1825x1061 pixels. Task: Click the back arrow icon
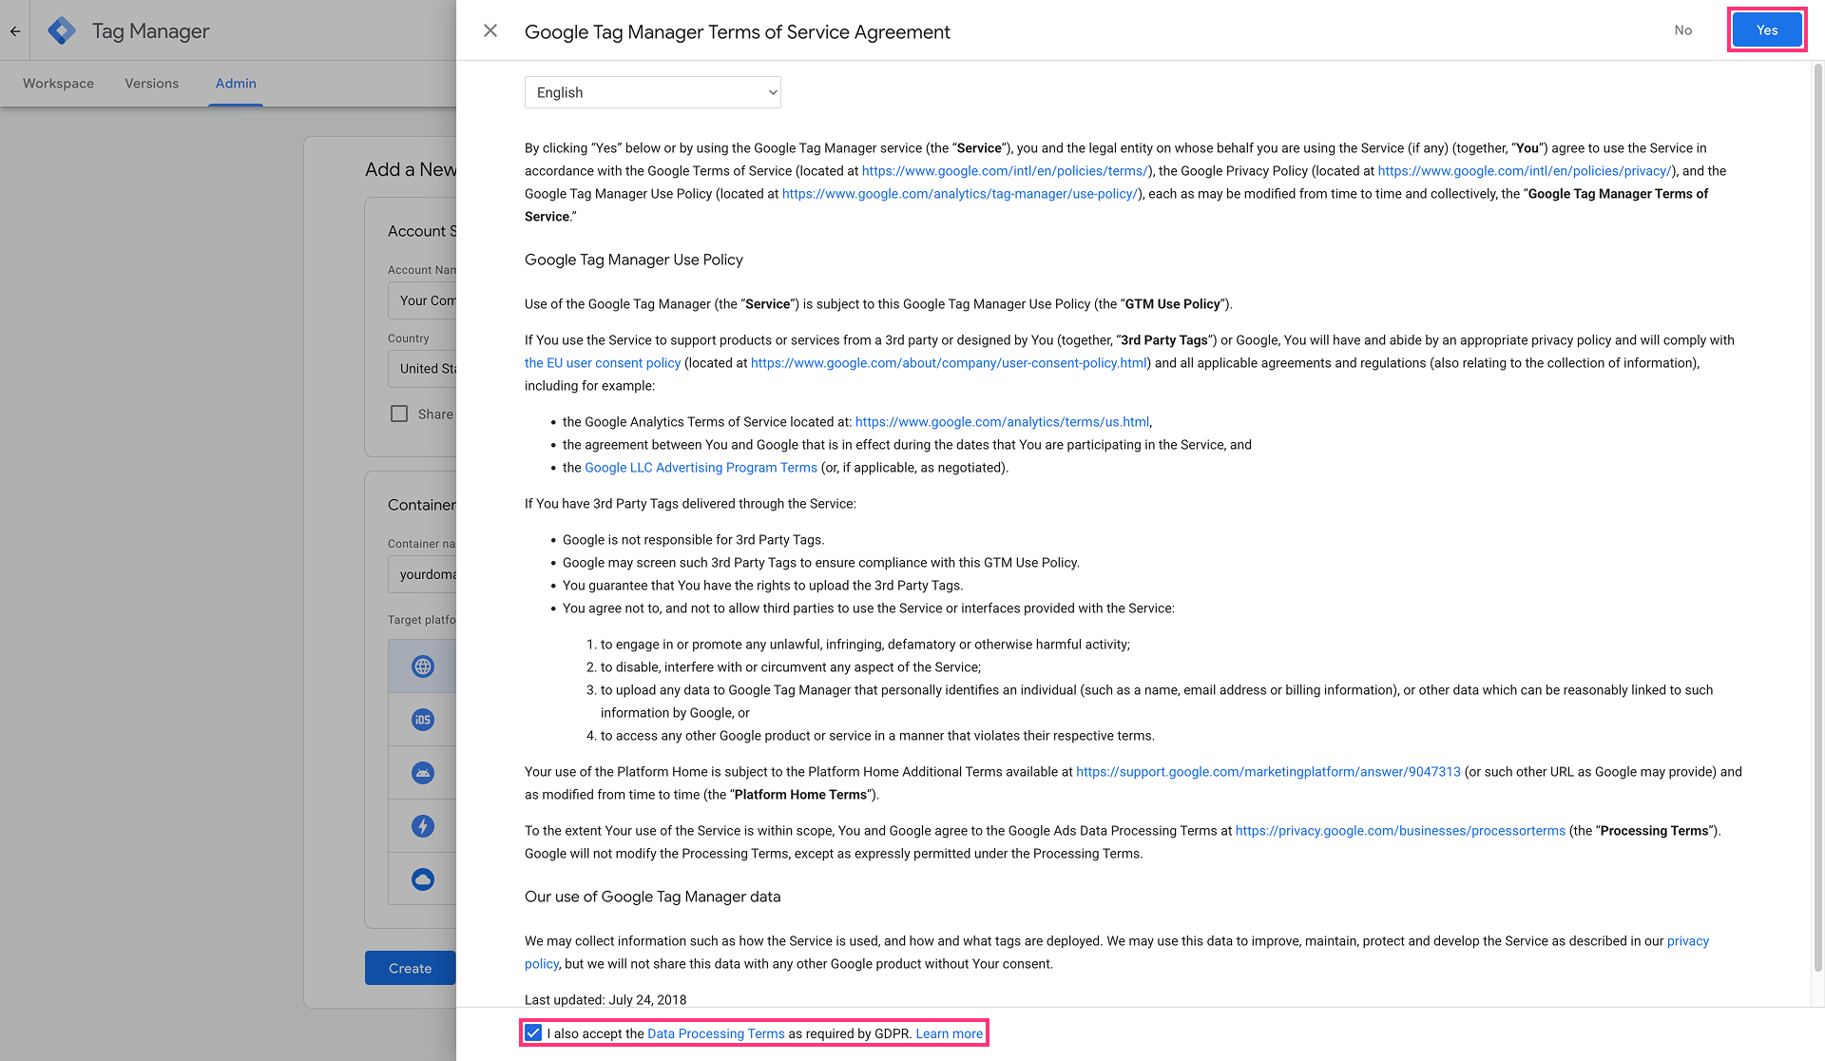point(15,30)
